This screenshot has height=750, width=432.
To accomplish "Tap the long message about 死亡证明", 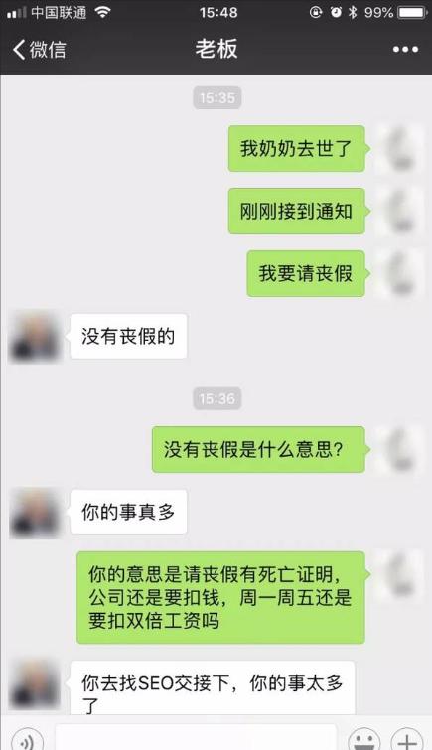I will (222, 597).
